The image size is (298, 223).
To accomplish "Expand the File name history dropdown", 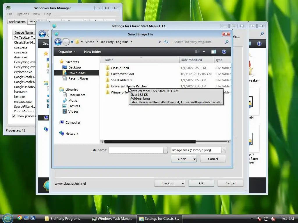I will coord(165,150).
